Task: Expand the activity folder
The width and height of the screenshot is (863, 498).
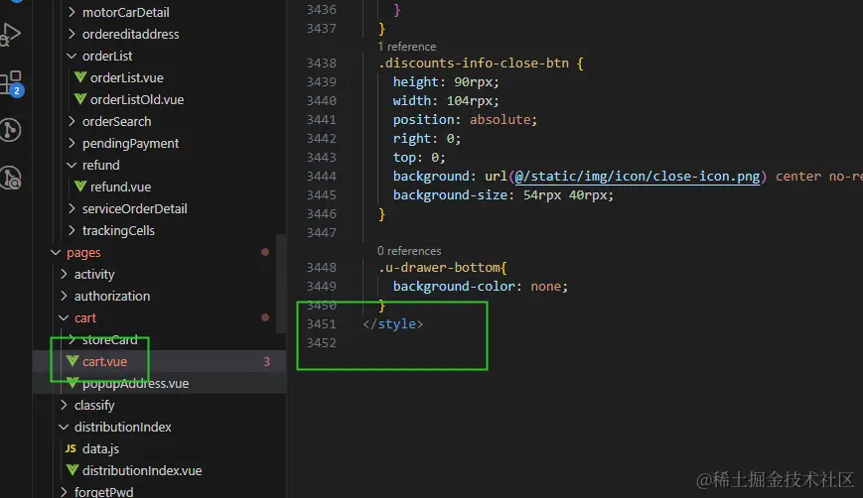Action: [64, 274]
